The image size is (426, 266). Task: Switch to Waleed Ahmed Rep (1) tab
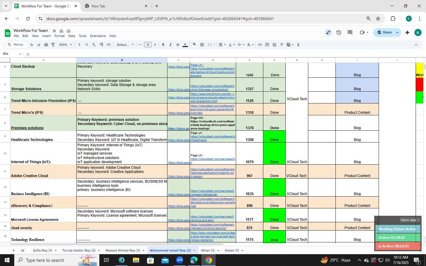click(123, 250)
